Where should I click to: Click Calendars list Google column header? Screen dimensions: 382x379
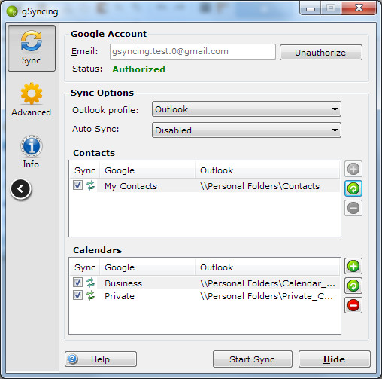(x=147, y=267)
